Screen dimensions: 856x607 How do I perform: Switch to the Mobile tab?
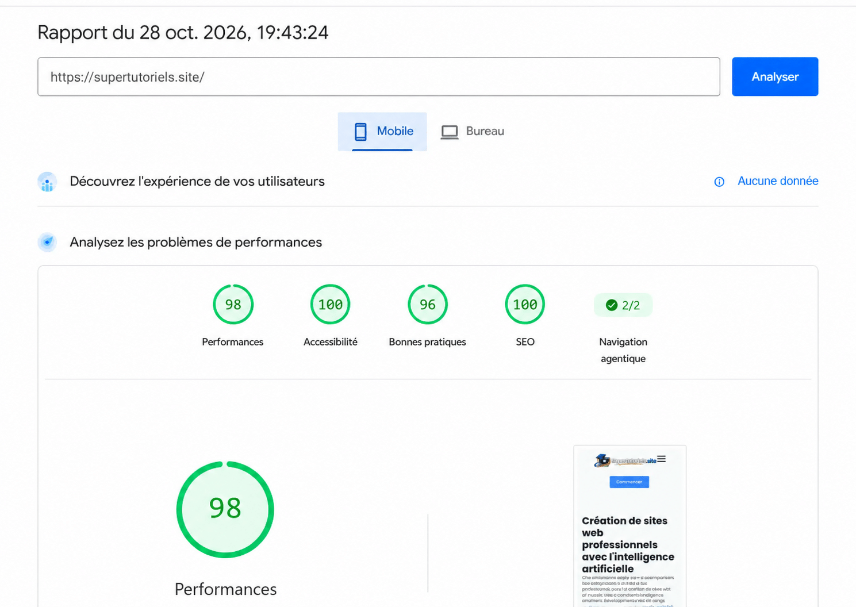point(382,131)
